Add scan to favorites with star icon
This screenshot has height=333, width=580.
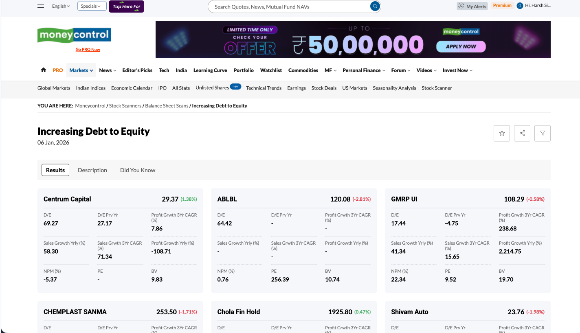coord(502,133)
